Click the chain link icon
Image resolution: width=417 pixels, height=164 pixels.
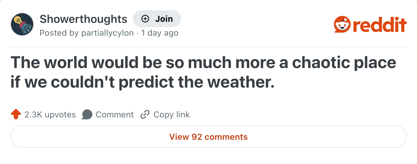[x=145, y=115]
